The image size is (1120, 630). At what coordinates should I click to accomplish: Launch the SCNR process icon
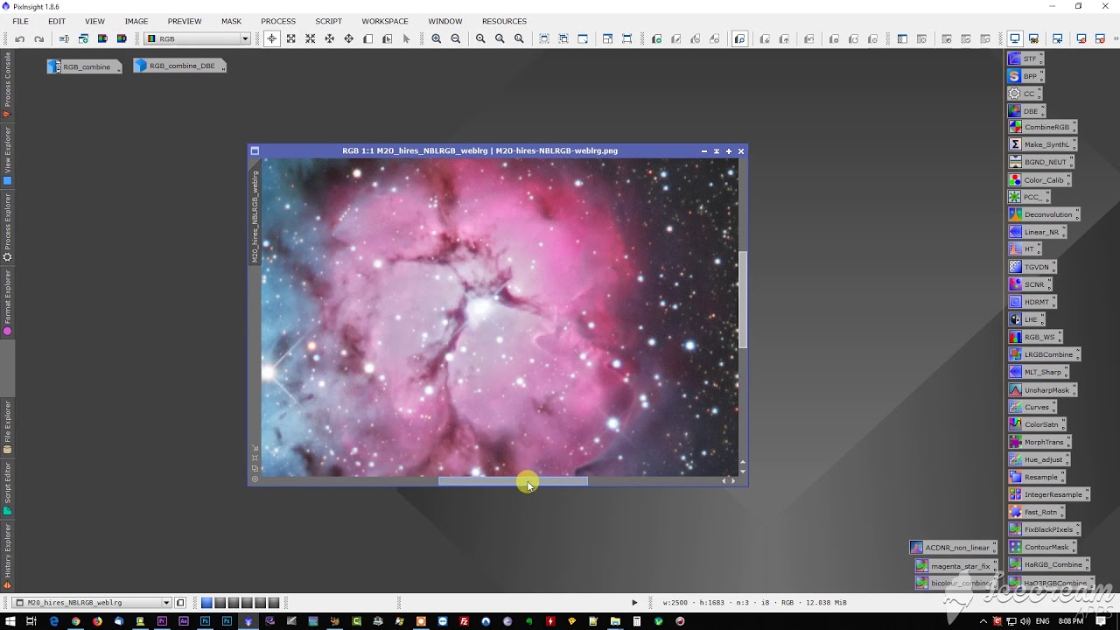click(x=1029, y=284)
